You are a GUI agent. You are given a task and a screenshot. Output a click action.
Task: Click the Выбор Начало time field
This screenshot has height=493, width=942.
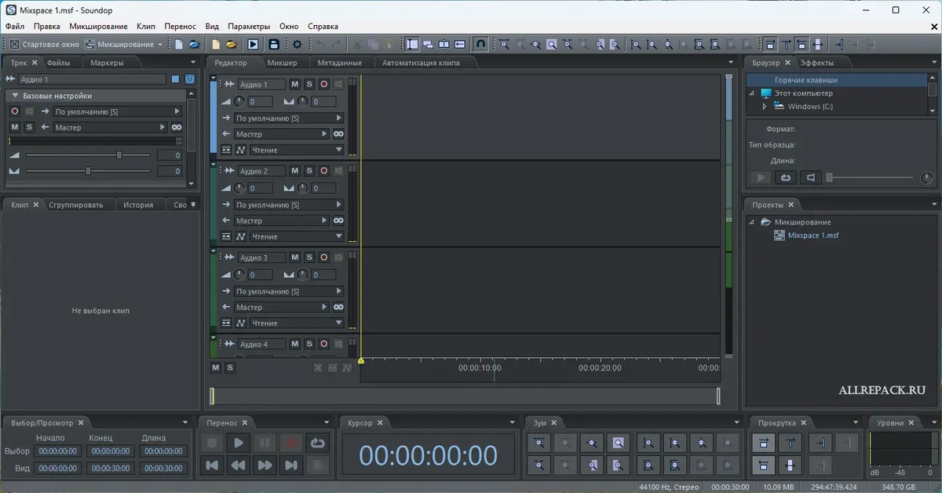tap(57, 451)
